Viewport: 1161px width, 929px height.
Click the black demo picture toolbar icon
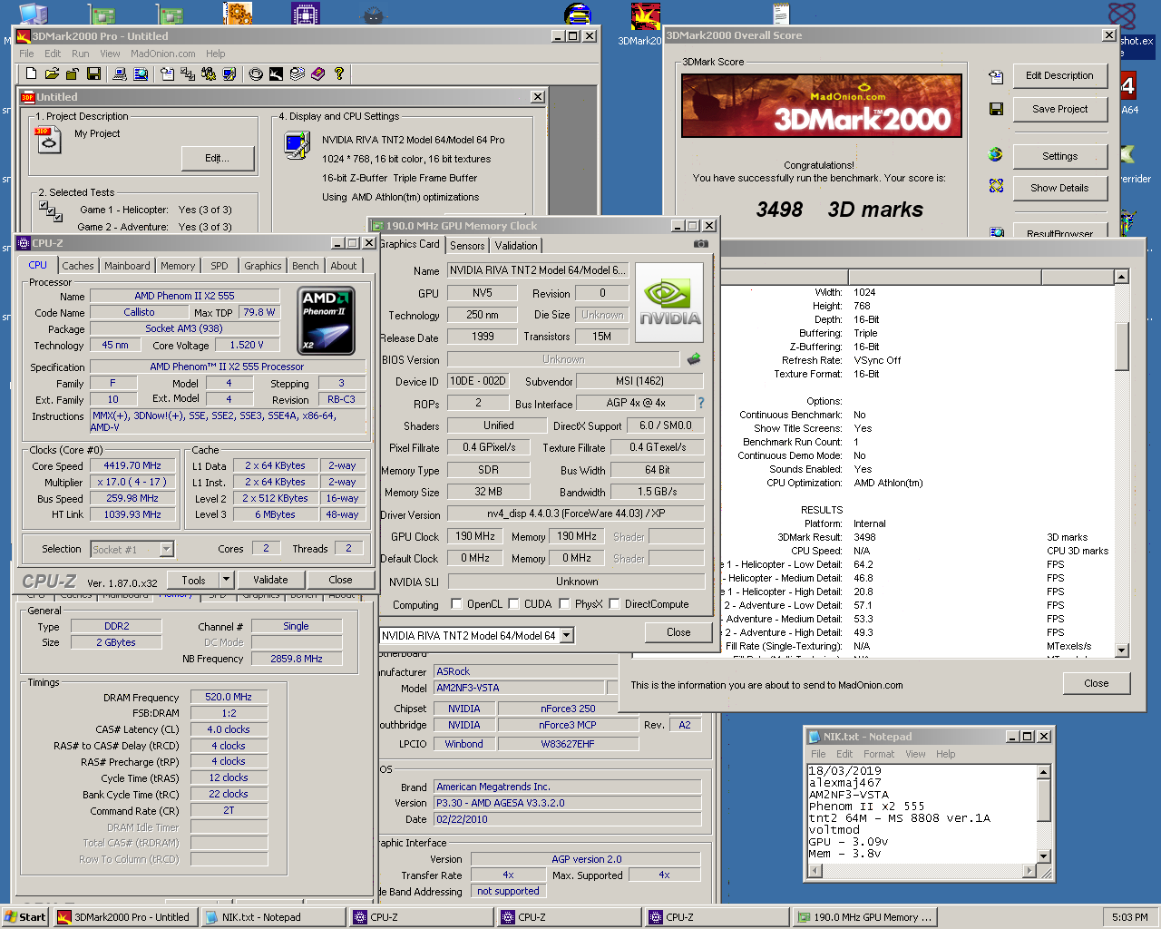pos(277,73)
